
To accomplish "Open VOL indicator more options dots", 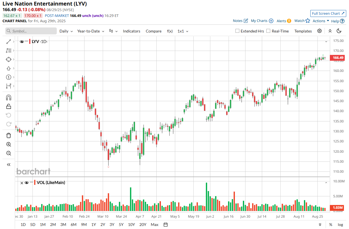I will pyautogui.click(x=31, y=183).
